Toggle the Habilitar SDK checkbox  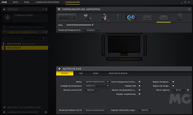(x=140, y=86)
